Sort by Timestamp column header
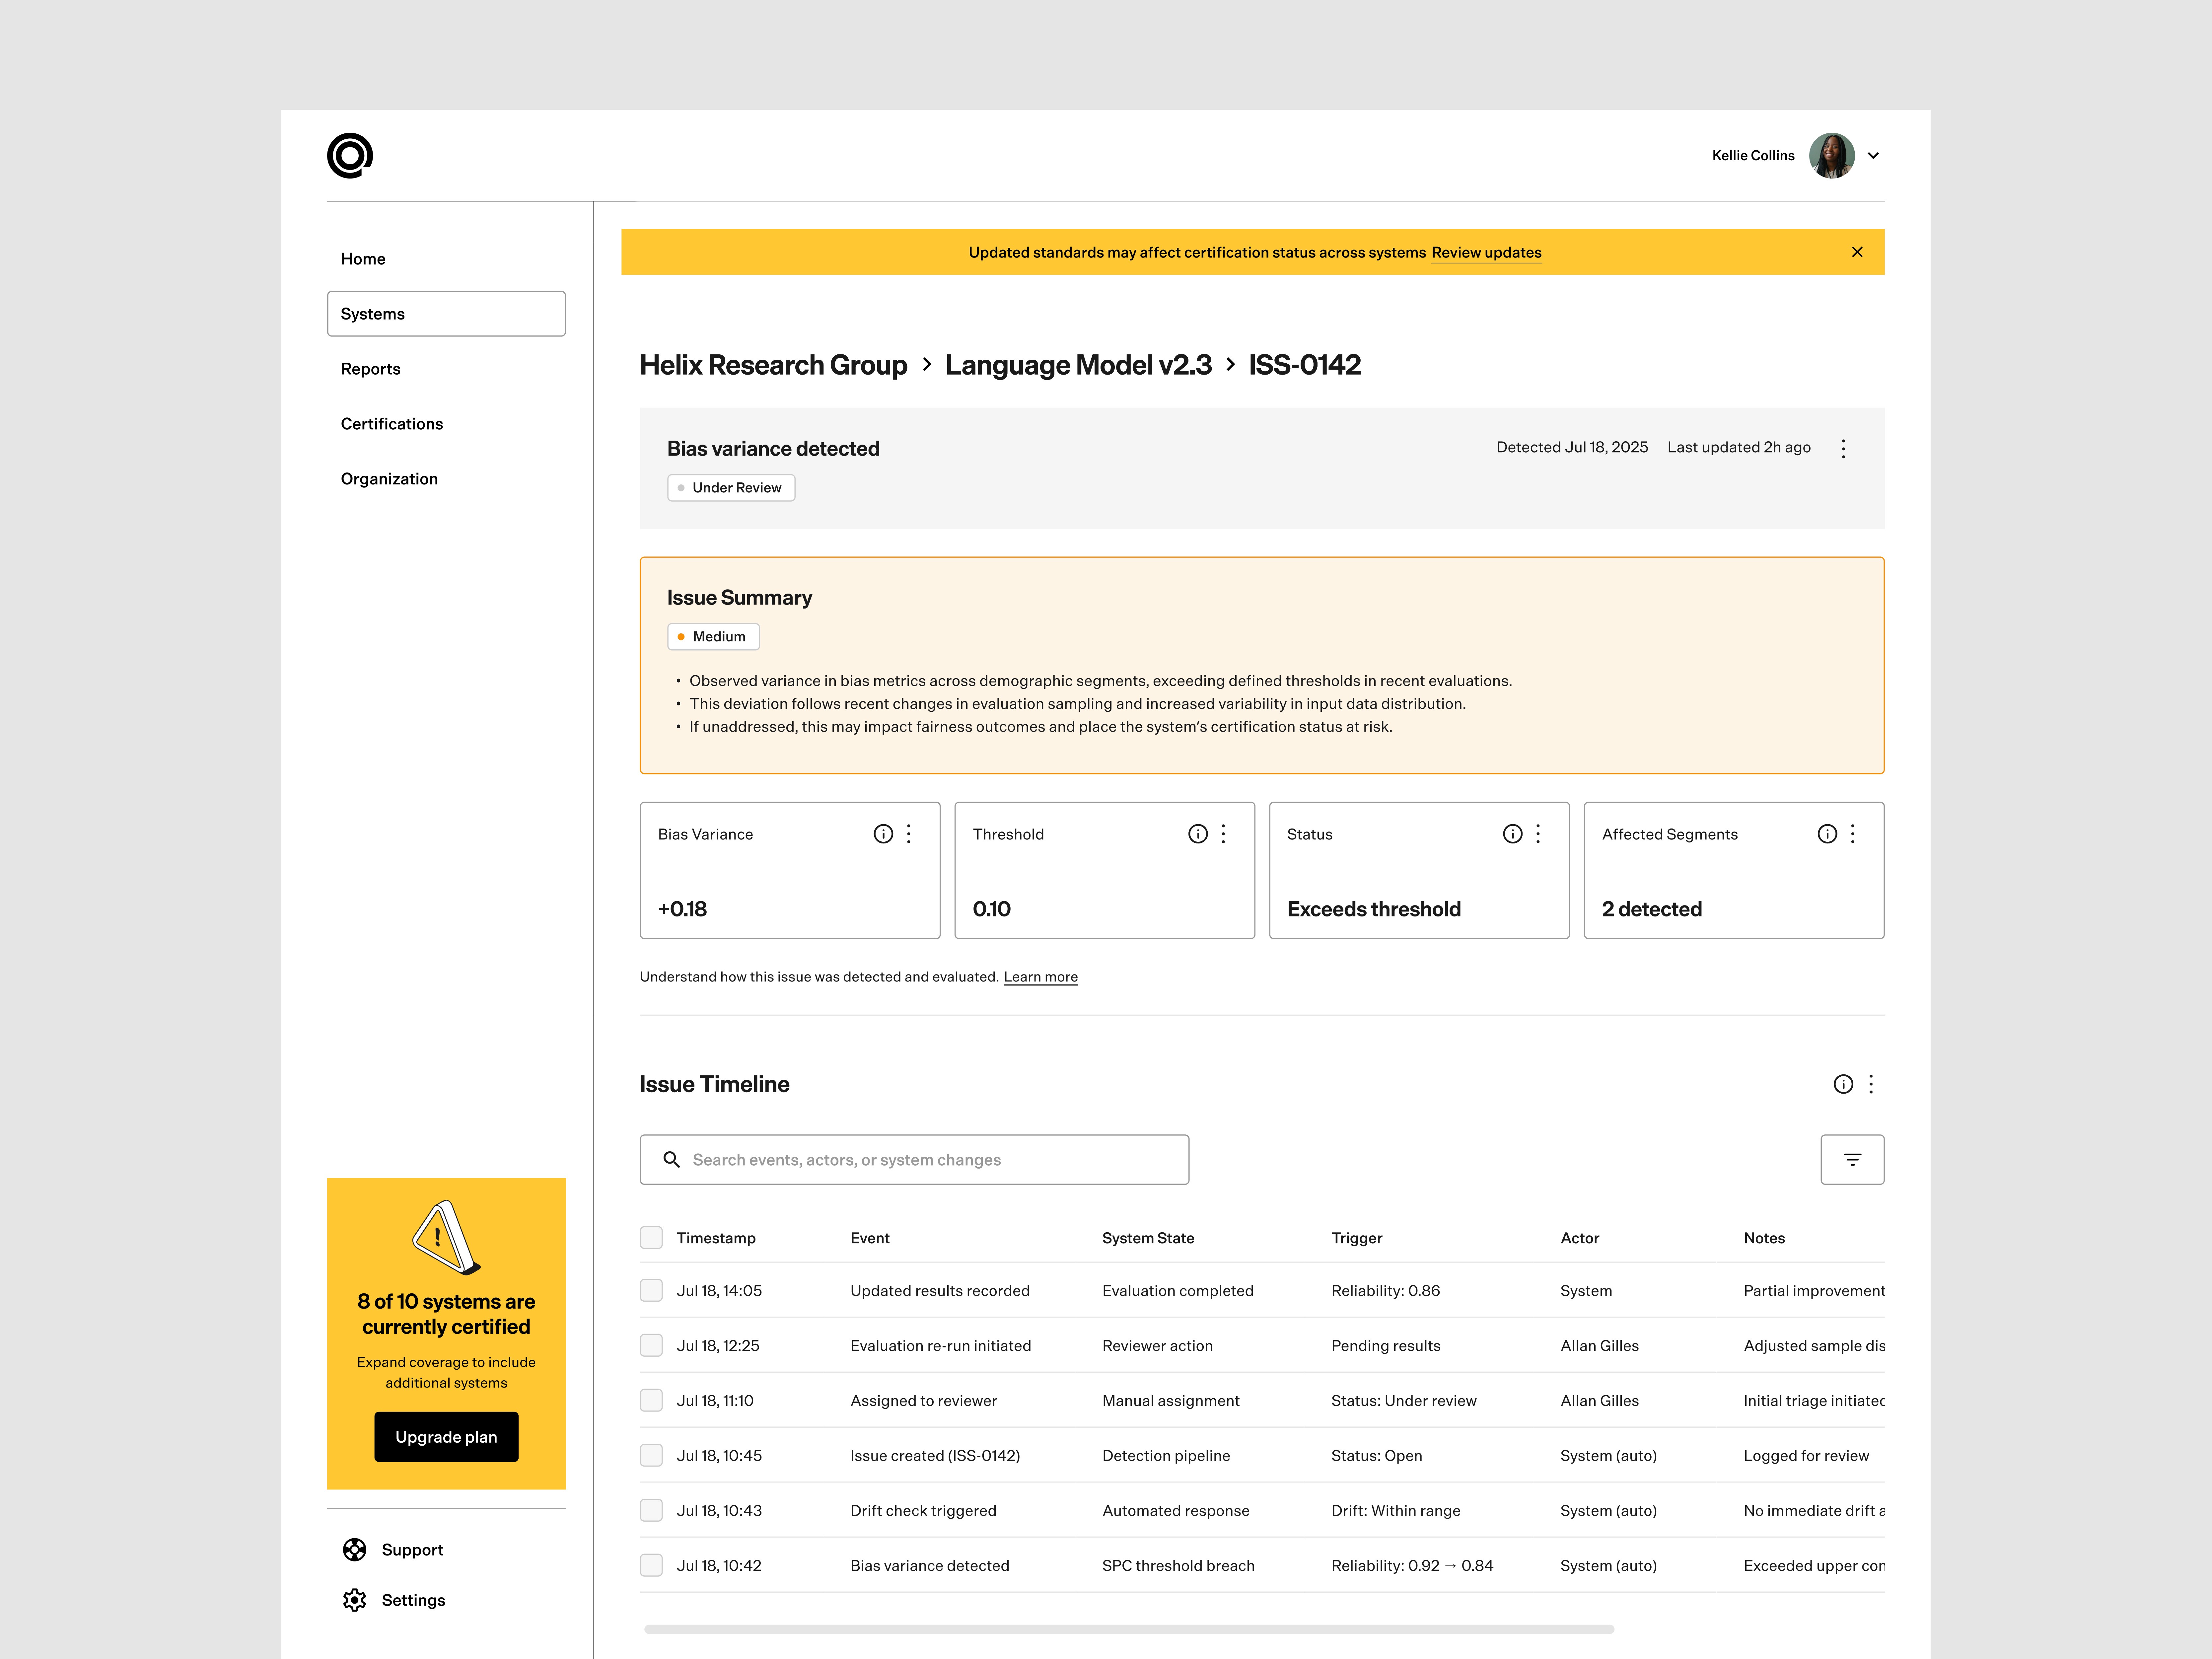The height and width of the screenshot is (1659, 2212). 716,1238
